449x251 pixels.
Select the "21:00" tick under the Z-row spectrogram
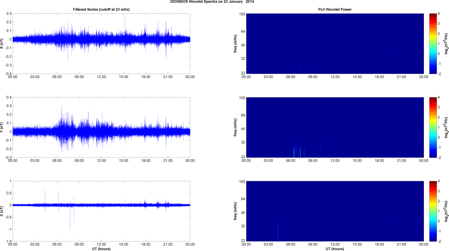click(402, 245)
